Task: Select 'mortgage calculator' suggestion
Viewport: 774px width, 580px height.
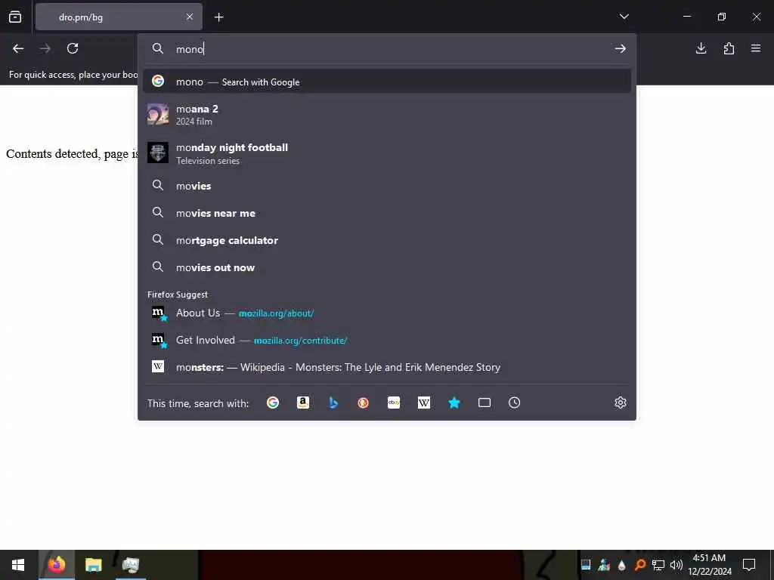Action: [386, 240]
